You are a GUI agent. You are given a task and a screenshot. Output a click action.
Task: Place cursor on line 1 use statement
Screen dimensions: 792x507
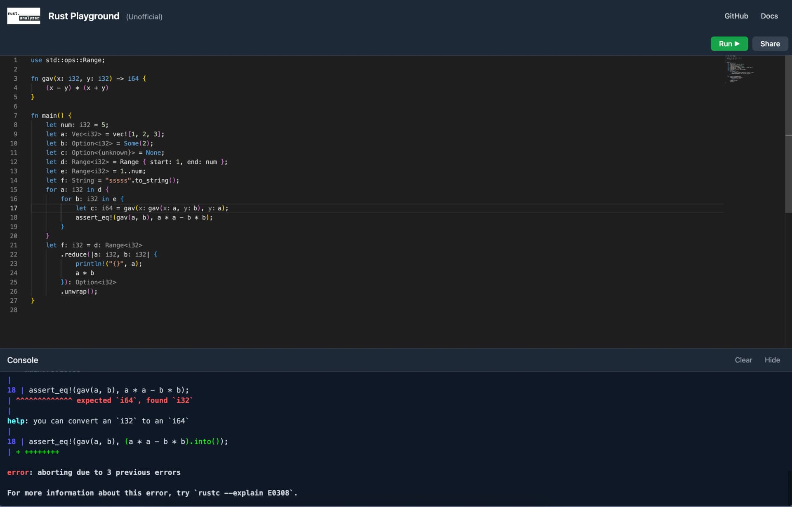[x=68, y=60]
